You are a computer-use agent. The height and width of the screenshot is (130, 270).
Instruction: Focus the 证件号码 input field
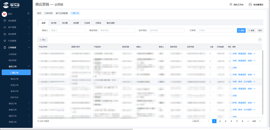(x=166, y=30)
